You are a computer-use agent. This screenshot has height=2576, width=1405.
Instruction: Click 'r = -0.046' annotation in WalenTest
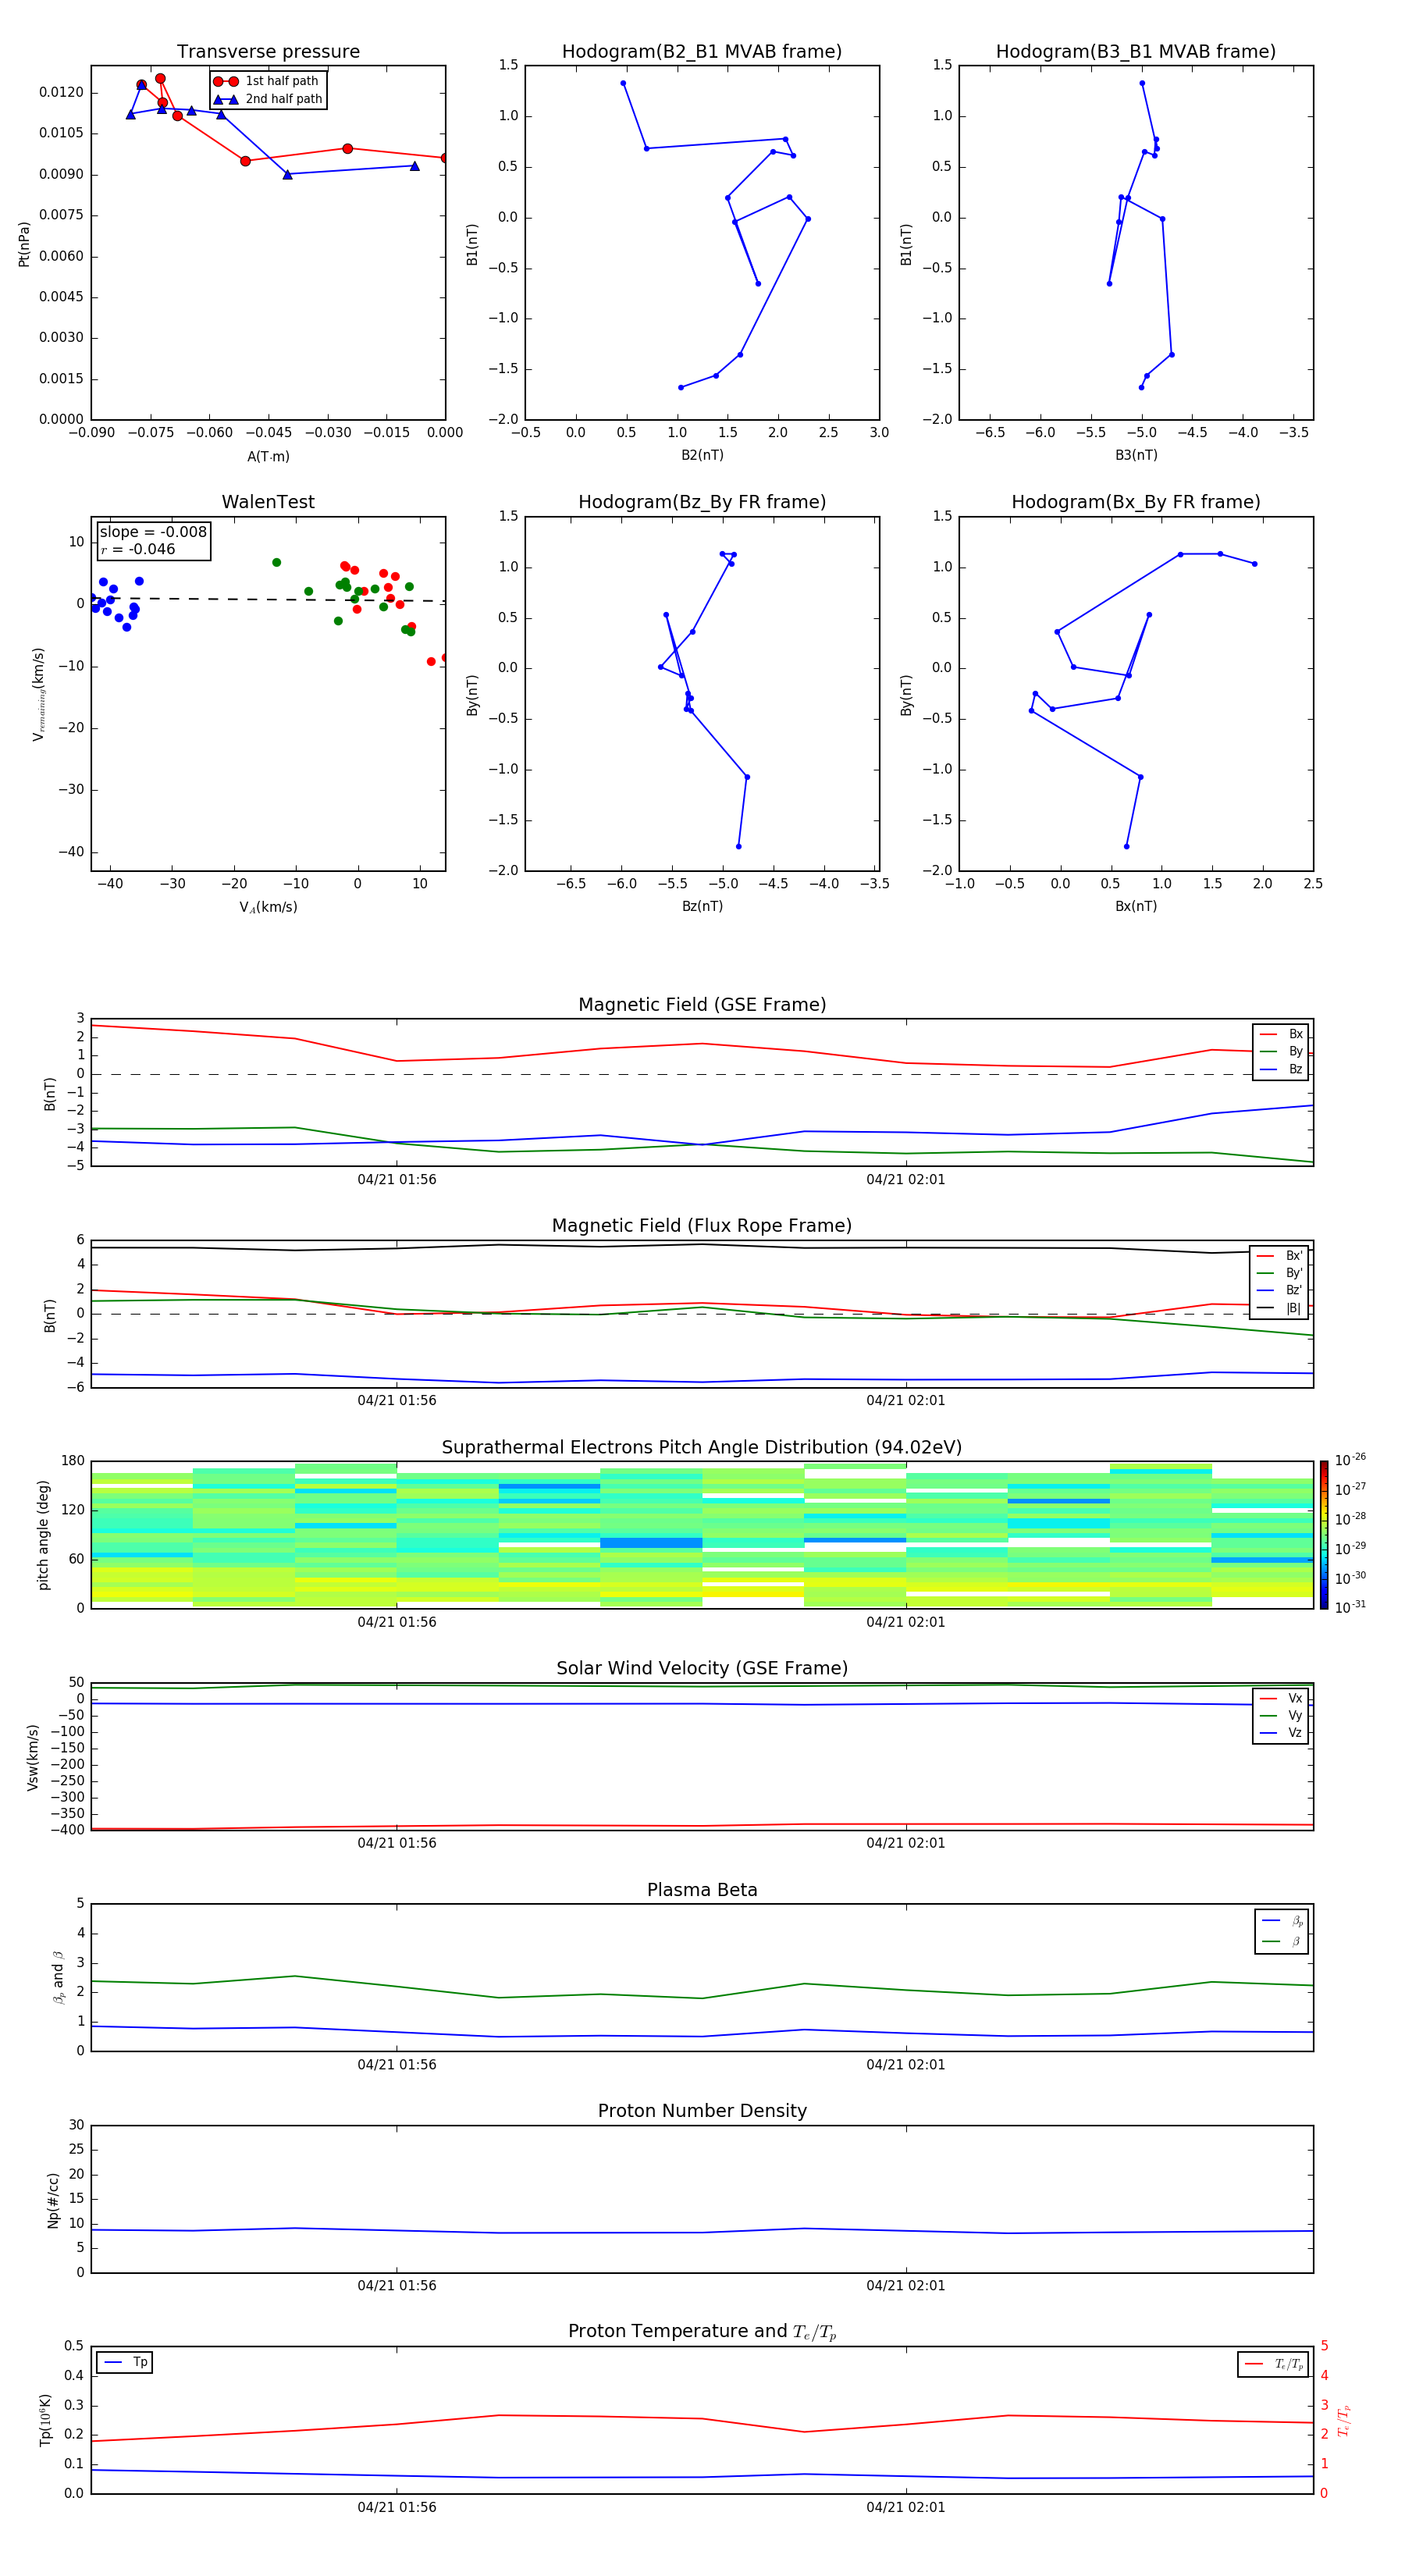click(x=138, y=549)
